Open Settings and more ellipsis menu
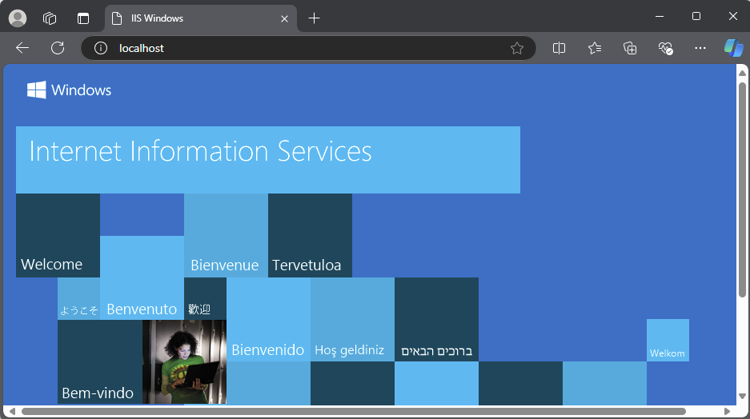750x419 pixels. coord(700,48)
